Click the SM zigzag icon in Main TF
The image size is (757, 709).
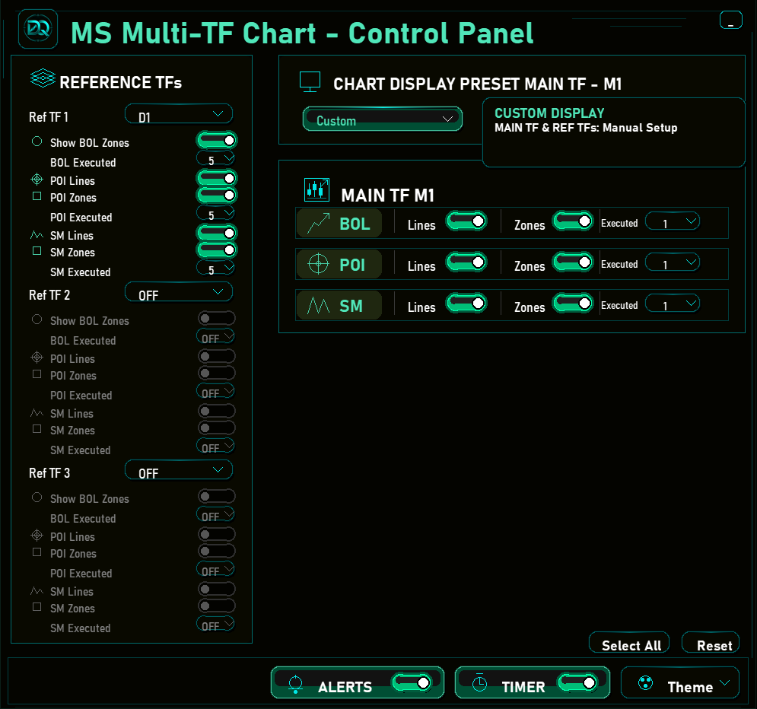pos(319,306)
